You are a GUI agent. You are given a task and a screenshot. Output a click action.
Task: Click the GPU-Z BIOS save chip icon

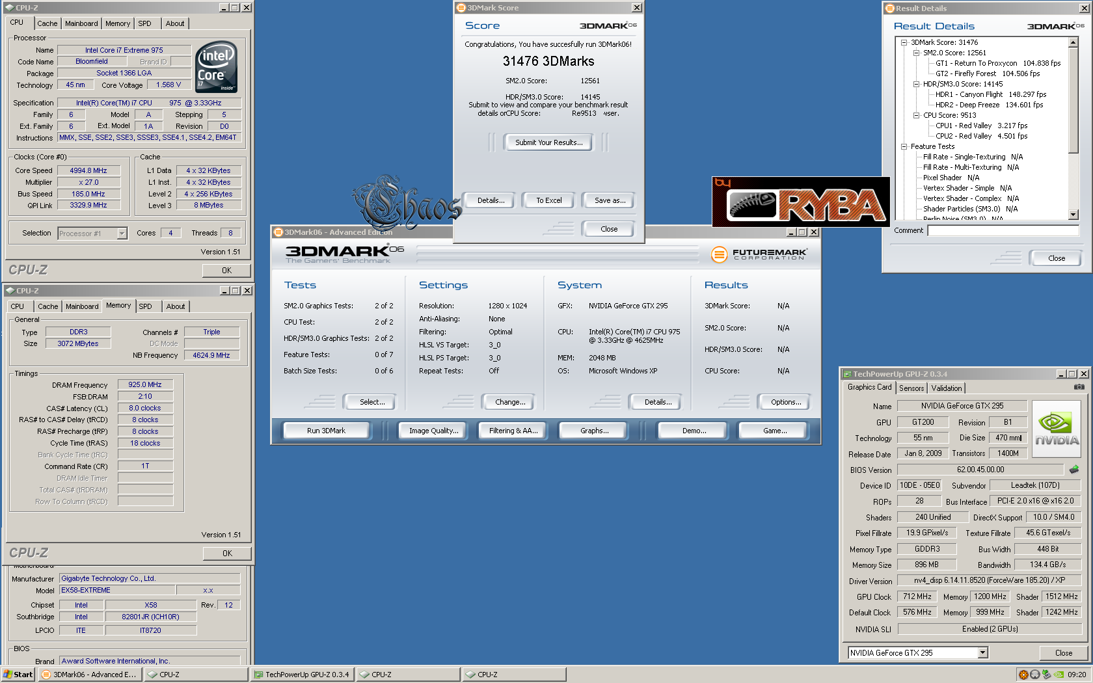pyautogui.click(x=1074, y=469)
